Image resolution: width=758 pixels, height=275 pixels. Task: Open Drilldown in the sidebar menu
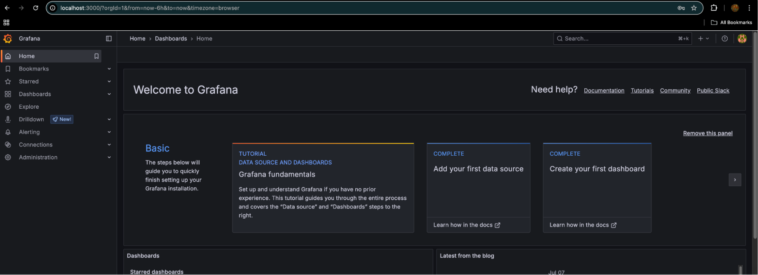coord(31,119)
